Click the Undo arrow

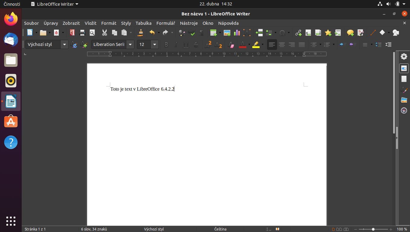pos(152,33)
